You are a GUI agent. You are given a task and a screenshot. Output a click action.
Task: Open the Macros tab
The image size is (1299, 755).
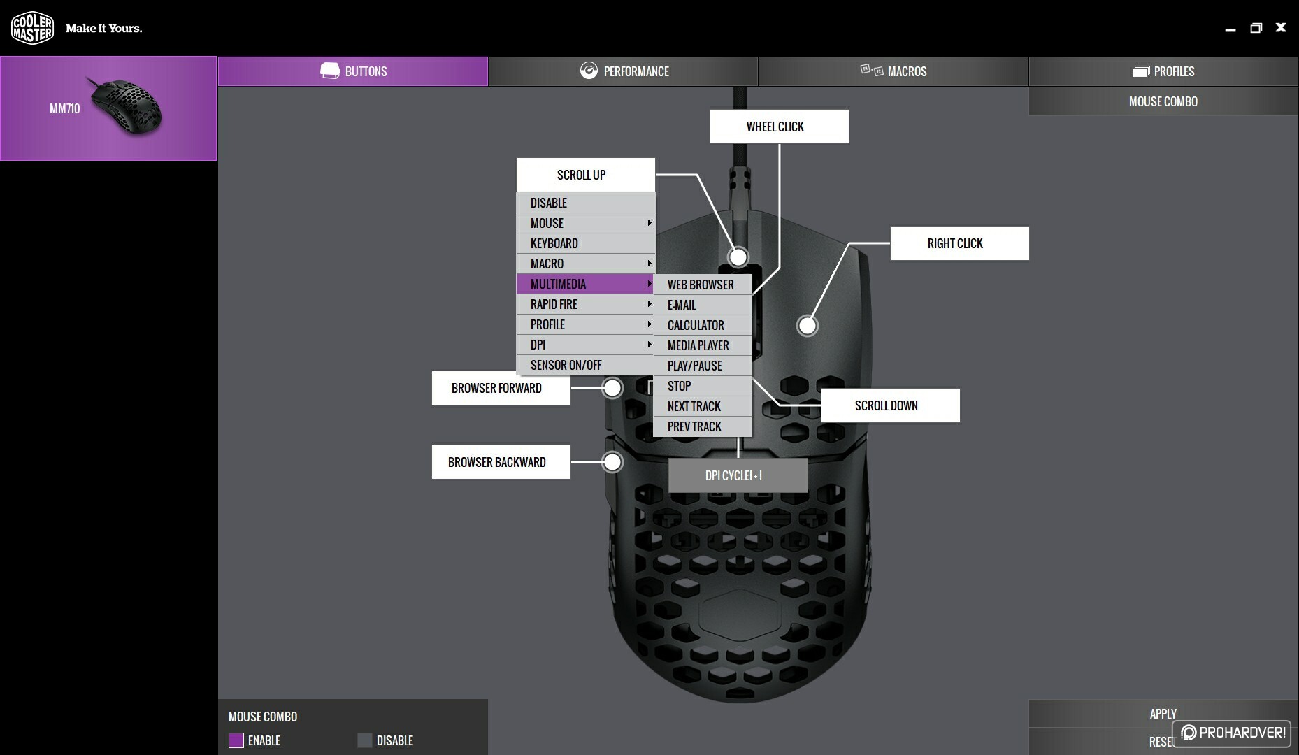coord(893,71)
